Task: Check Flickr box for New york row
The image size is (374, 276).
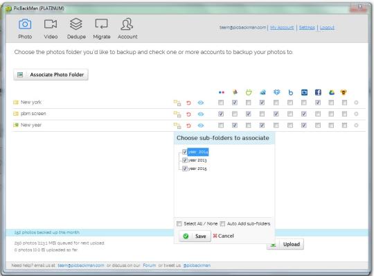Action: [x=221, y=103]
